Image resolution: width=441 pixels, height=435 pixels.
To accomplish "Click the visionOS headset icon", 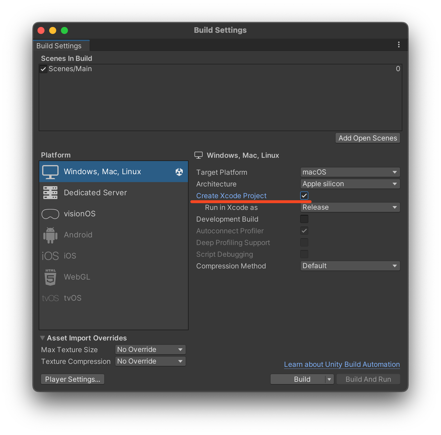I will [x=50, y=214].
